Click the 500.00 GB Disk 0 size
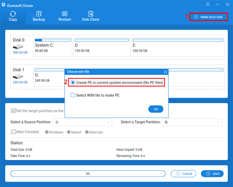This screenshot has height=187, width=233. 20,52
